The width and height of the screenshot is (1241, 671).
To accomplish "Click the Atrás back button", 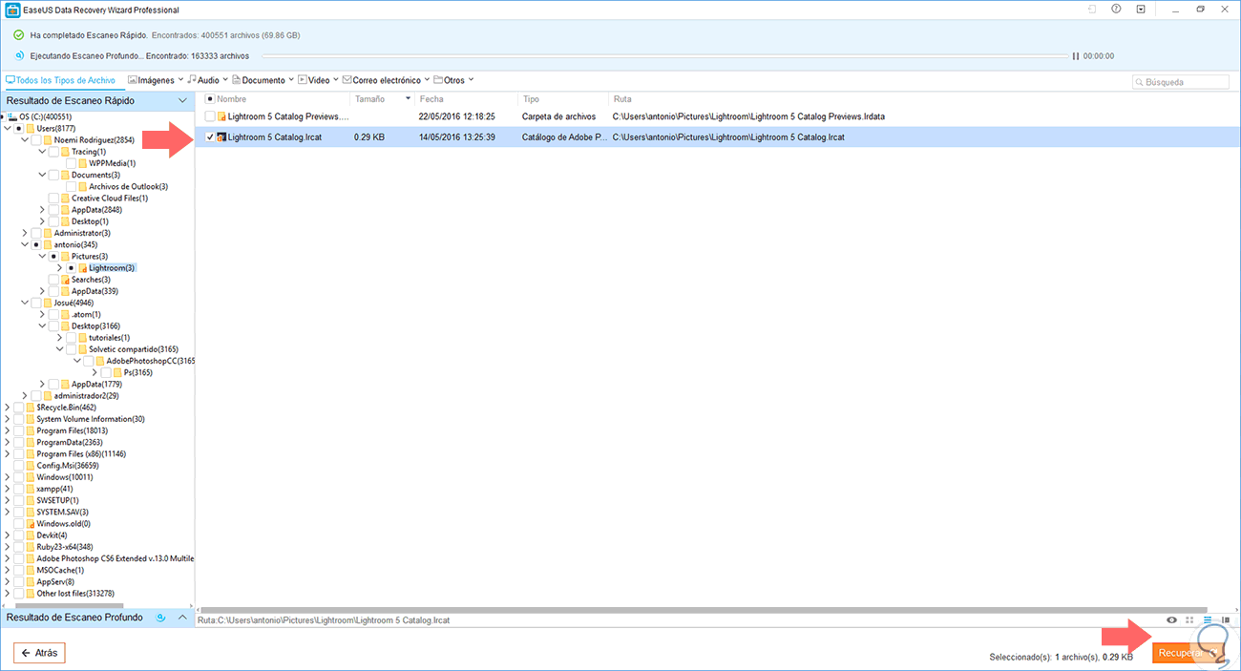I will click(x=39, y=654).
